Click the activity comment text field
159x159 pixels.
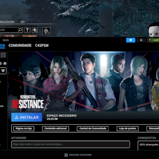[x=70, y=144]
